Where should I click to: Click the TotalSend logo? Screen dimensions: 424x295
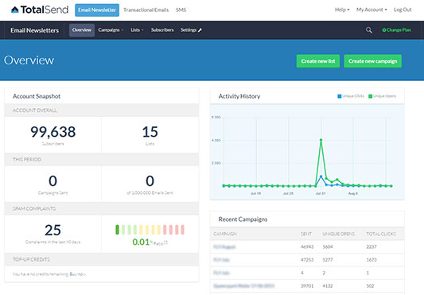pos(40,10)
